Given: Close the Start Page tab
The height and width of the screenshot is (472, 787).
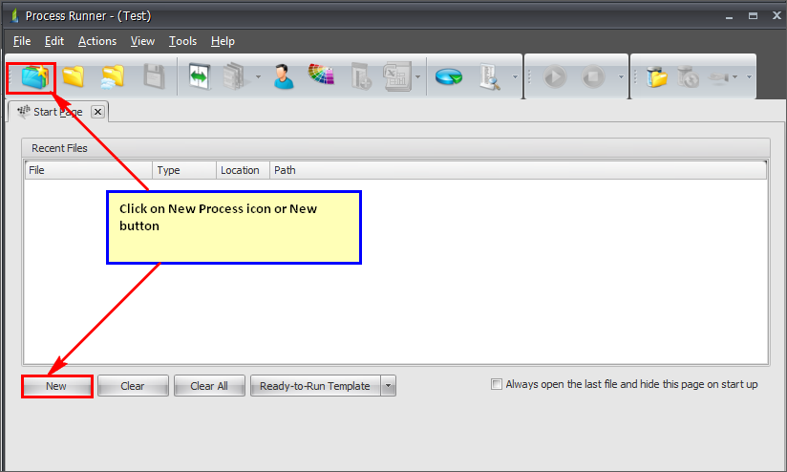Looking at the screenshot, I should tap(97, 112).
